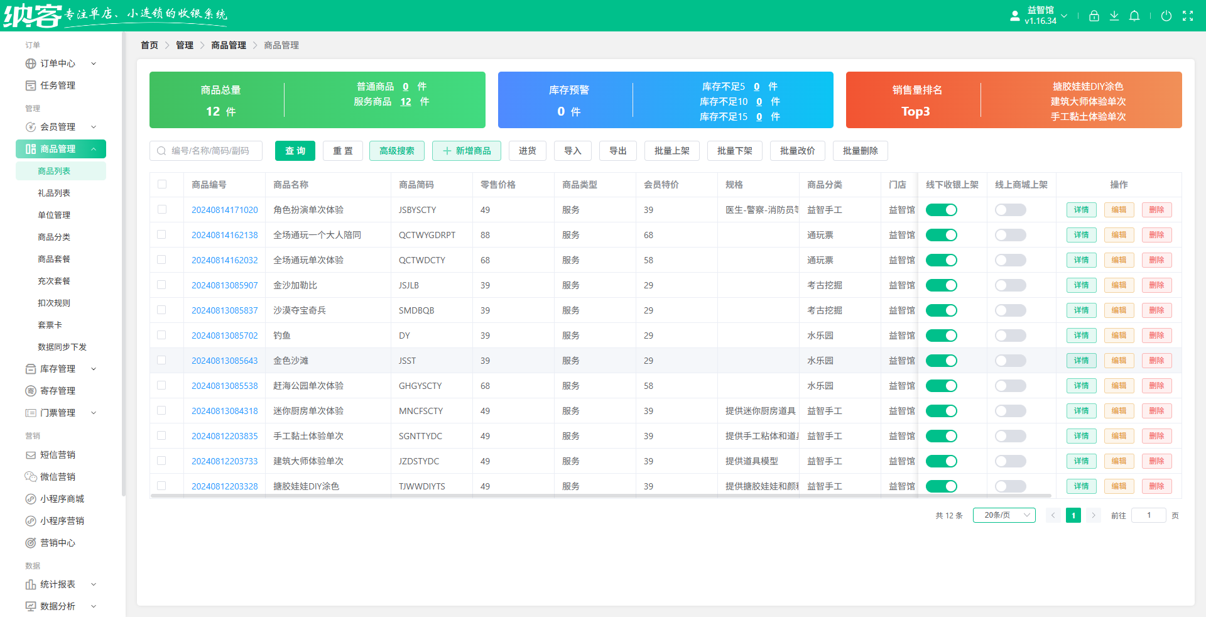Screen dimensions: 1206x617
Task: Click the 小程序商城 icon
Action: pos(31,499)
